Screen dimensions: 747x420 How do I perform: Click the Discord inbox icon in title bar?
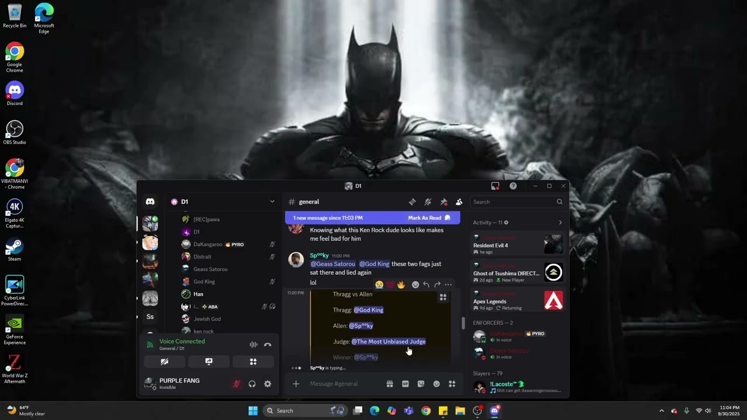tap(495, 186)
